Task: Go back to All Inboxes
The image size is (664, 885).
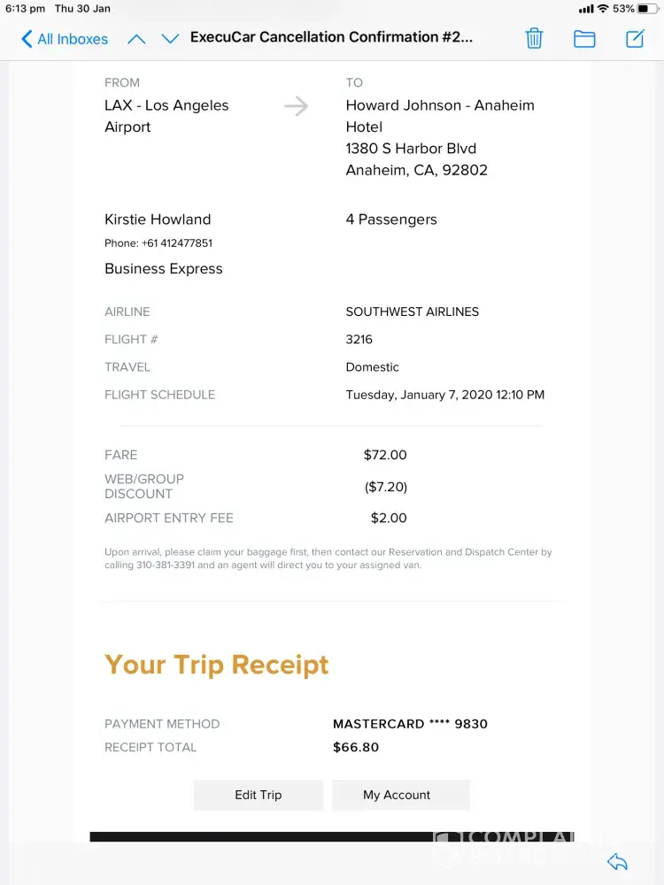Action: click(64, 39)
